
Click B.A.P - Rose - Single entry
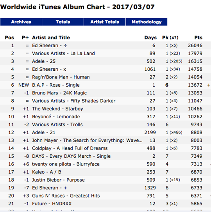coord(56,85)
